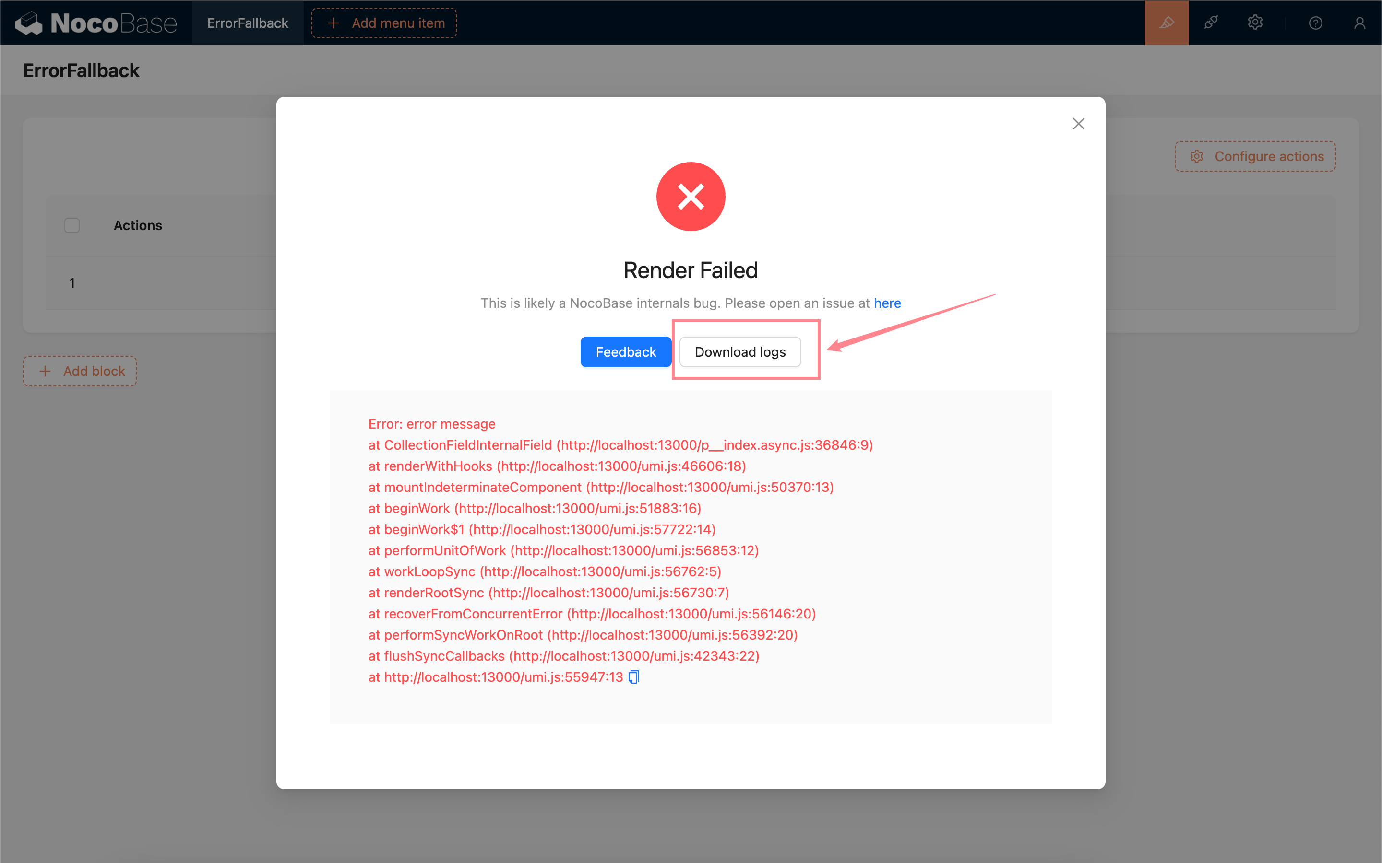1382x863 pixels.
Task: Close the Render Failed dialog
Action: (x=1079, y=123)
